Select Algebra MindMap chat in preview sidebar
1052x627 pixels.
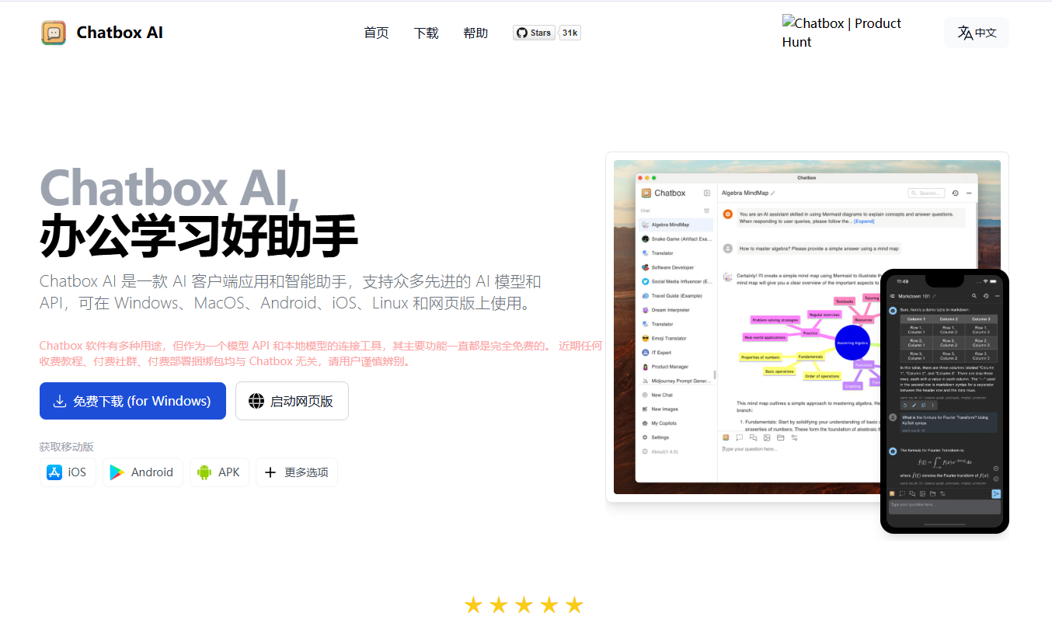pyautogui.click(x=676, y=225)
